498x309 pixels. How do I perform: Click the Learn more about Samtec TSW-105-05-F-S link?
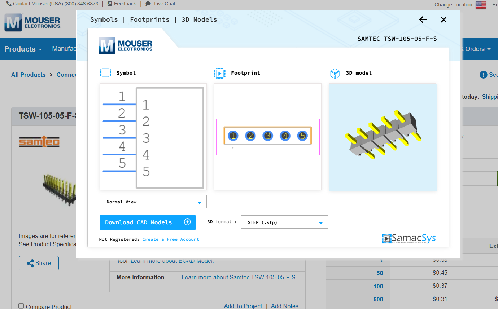[239, 277]
